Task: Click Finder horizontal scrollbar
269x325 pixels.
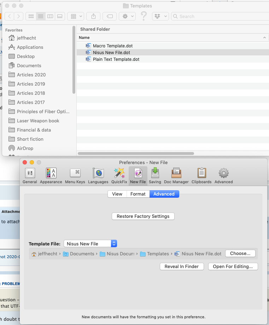Action: (x=136, y=153)
